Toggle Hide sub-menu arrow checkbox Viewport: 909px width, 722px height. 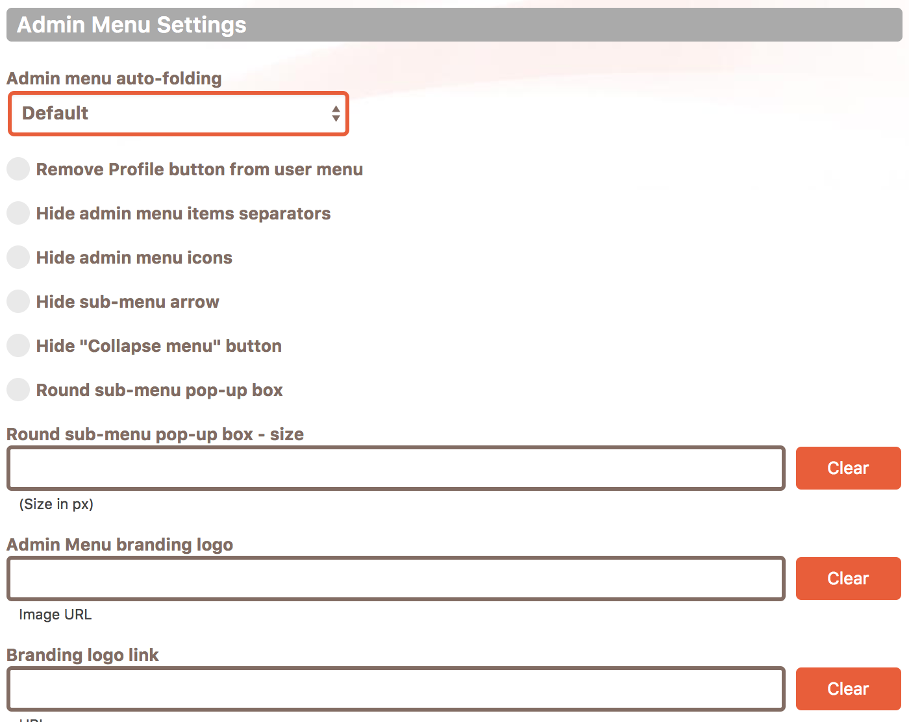click(x=18, y=301)
